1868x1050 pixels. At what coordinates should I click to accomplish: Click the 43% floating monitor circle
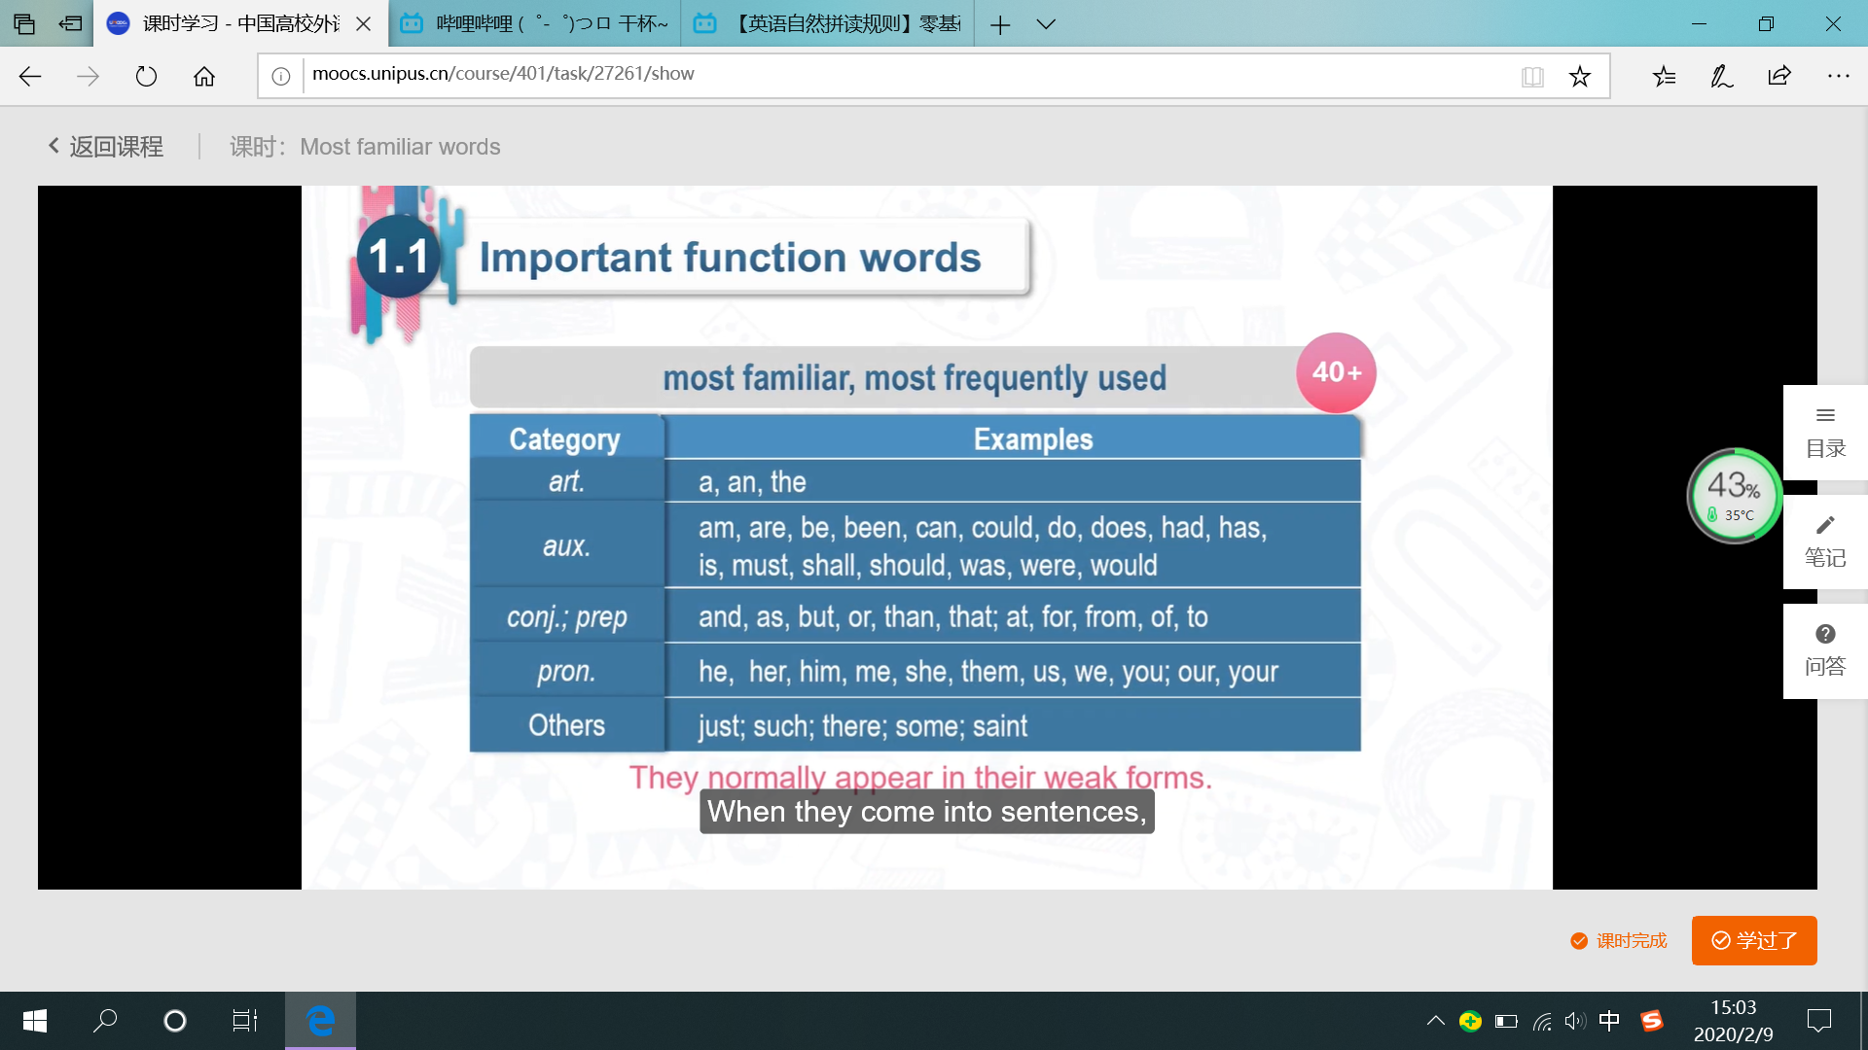coord(1734,496)
